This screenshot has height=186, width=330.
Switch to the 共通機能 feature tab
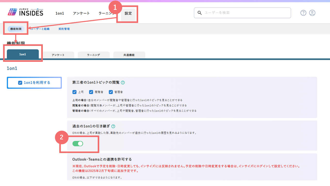click(x=129, y=55)
